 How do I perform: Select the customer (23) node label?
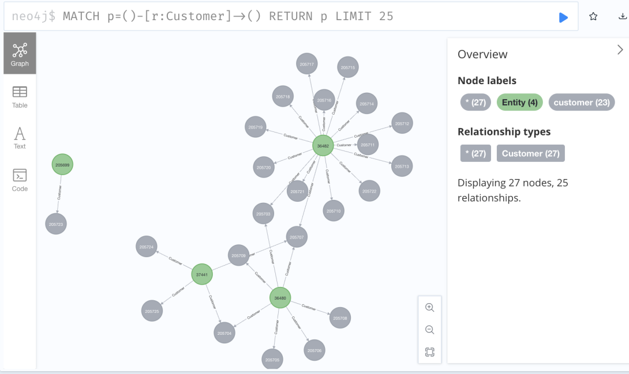click(x=582, y=102)
